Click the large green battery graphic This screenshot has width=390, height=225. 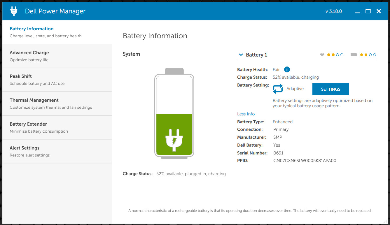click(174, 113)
